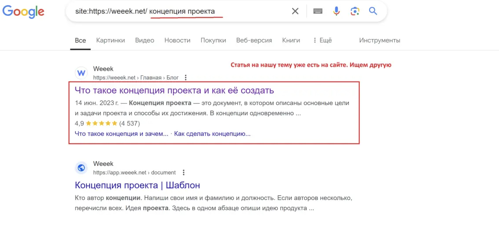This screenshot has width=499, height=225.
Task: Open 'Что такое концепция проекта' result link
Action: [174, 91]
